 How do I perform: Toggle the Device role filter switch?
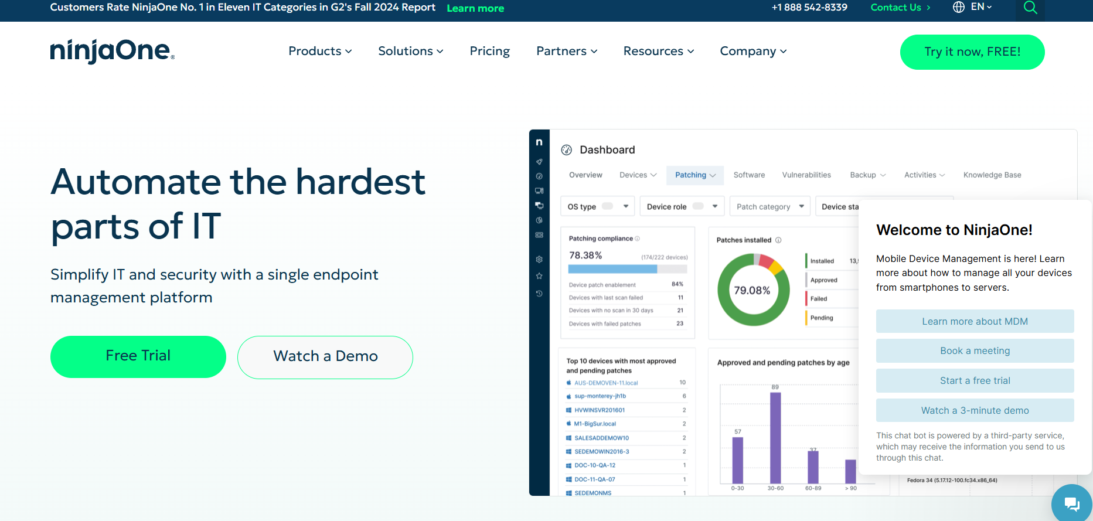(698, 206)
